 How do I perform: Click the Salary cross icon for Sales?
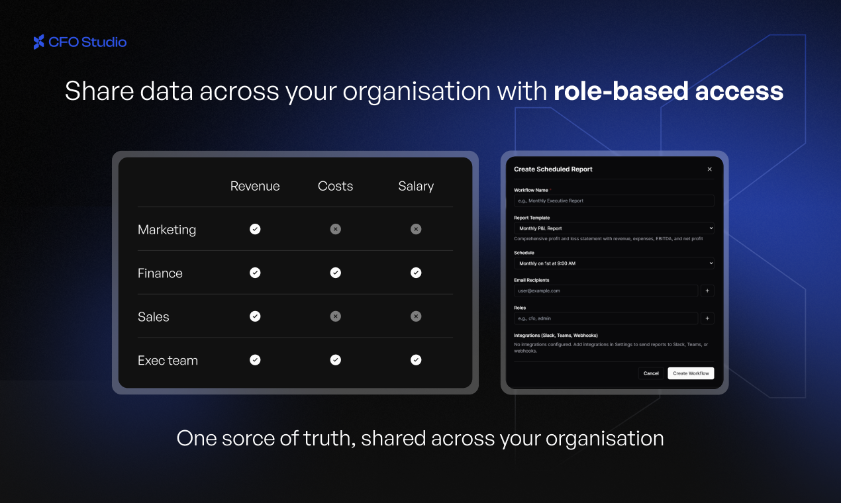416,316
